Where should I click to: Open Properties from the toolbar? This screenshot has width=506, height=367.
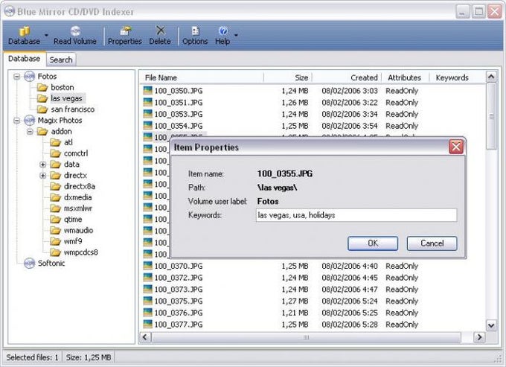[x=124, y=36]
